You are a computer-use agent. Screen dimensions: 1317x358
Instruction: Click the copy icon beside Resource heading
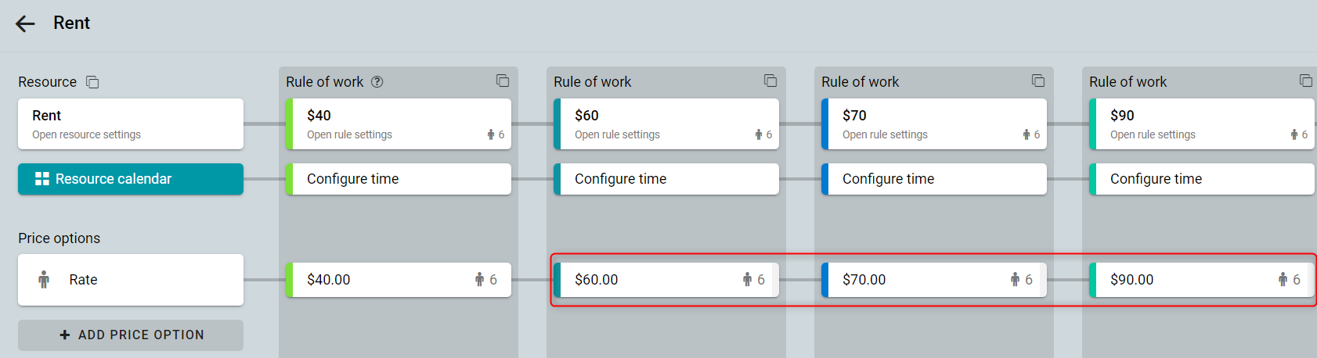(92, 82)
